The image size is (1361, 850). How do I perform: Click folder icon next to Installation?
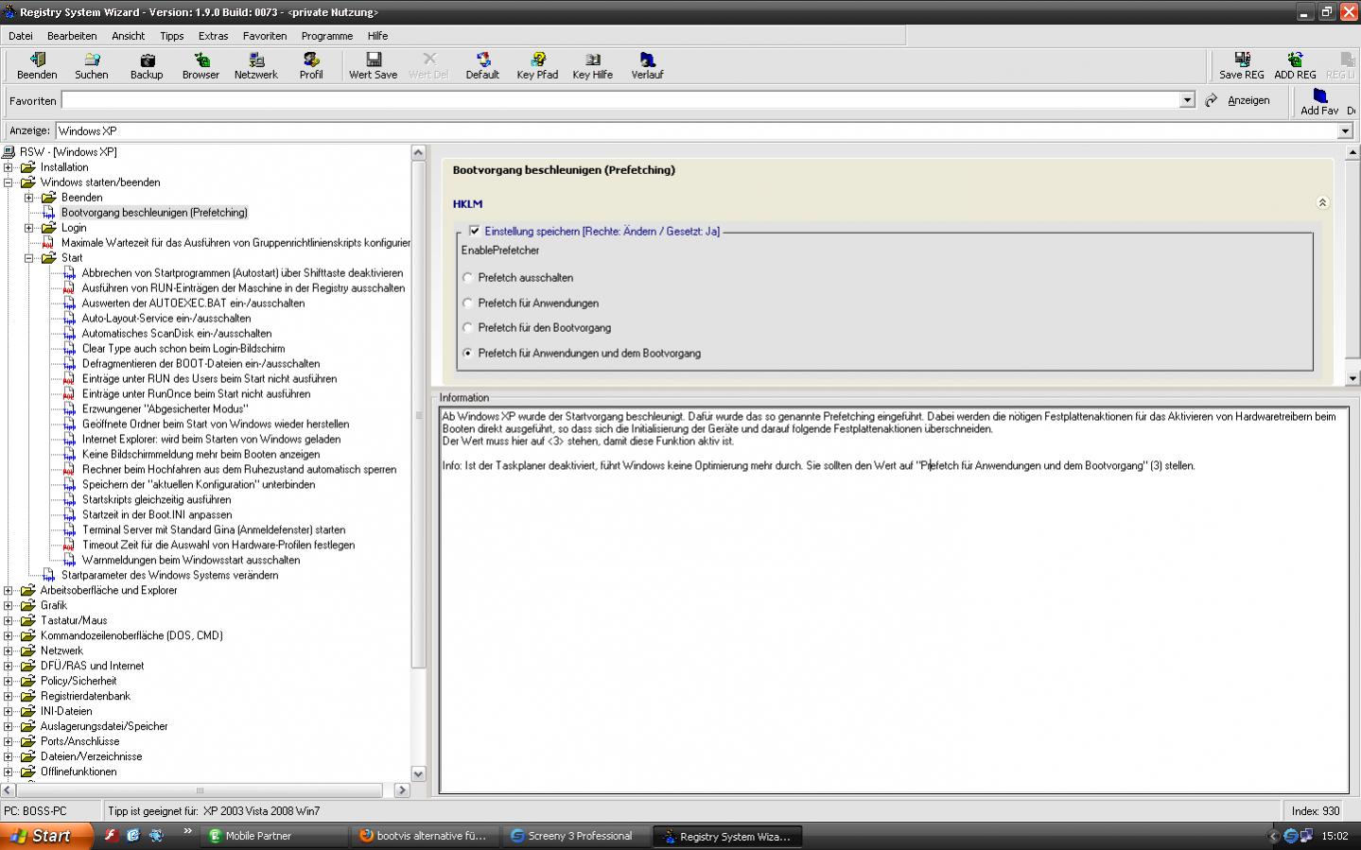coord(28,167)
